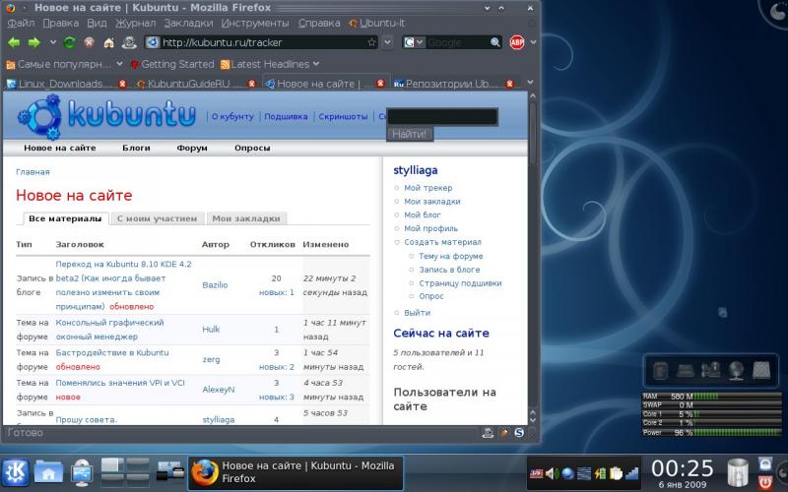
Task: Open the Блоги navigation link
Action: pyautogui.click(x=136, y=148)
